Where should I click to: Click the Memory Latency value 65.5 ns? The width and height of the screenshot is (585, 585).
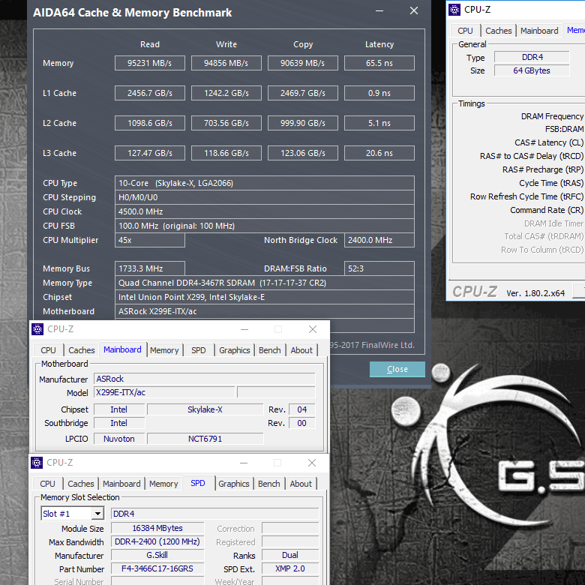point(379,63)
